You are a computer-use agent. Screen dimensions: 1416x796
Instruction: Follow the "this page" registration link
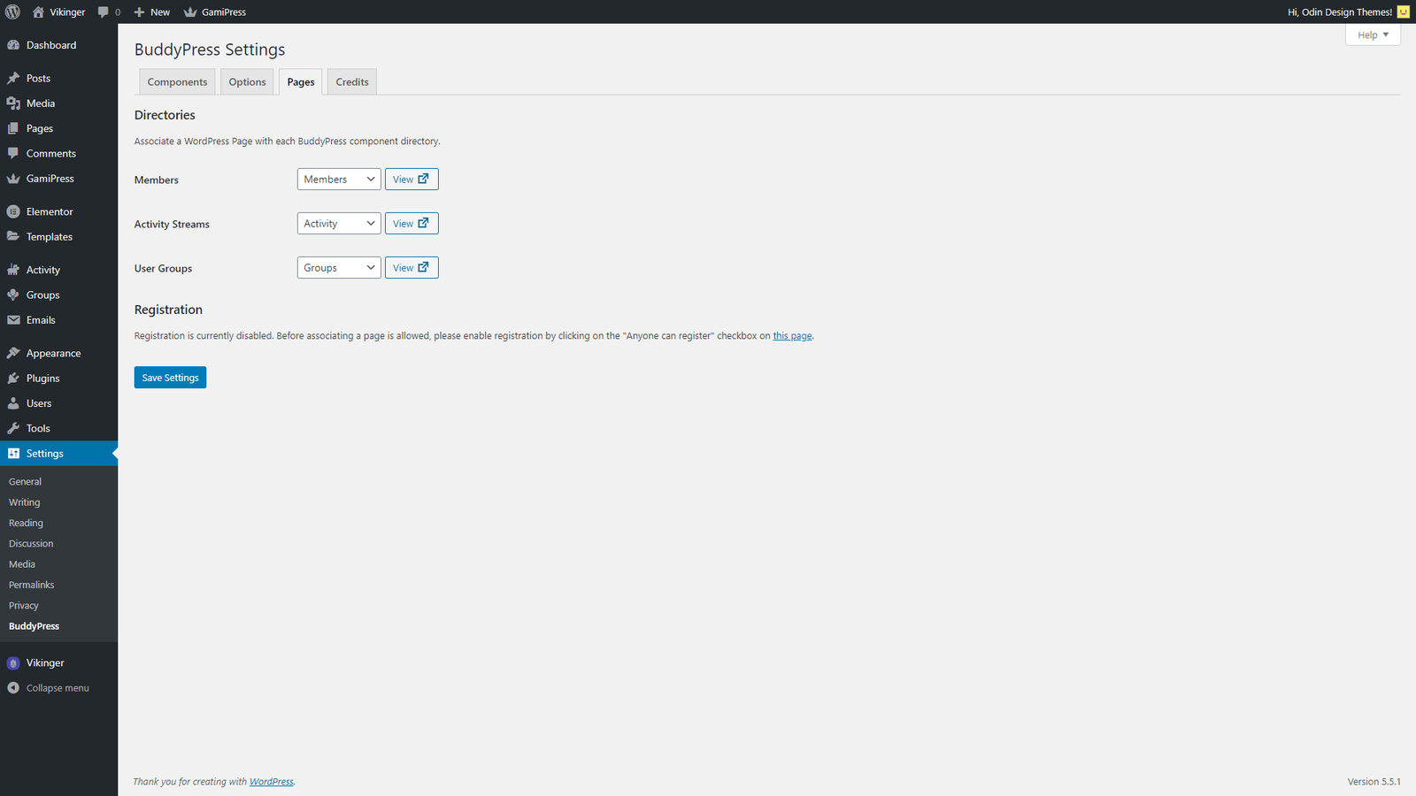792,336
